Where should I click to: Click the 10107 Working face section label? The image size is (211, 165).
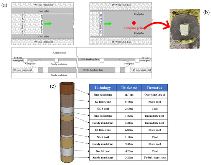point(93,70)
